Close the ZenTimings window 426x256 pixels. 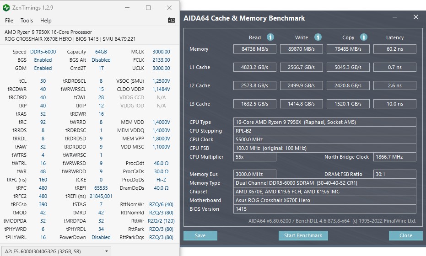[x=169, y=8]
